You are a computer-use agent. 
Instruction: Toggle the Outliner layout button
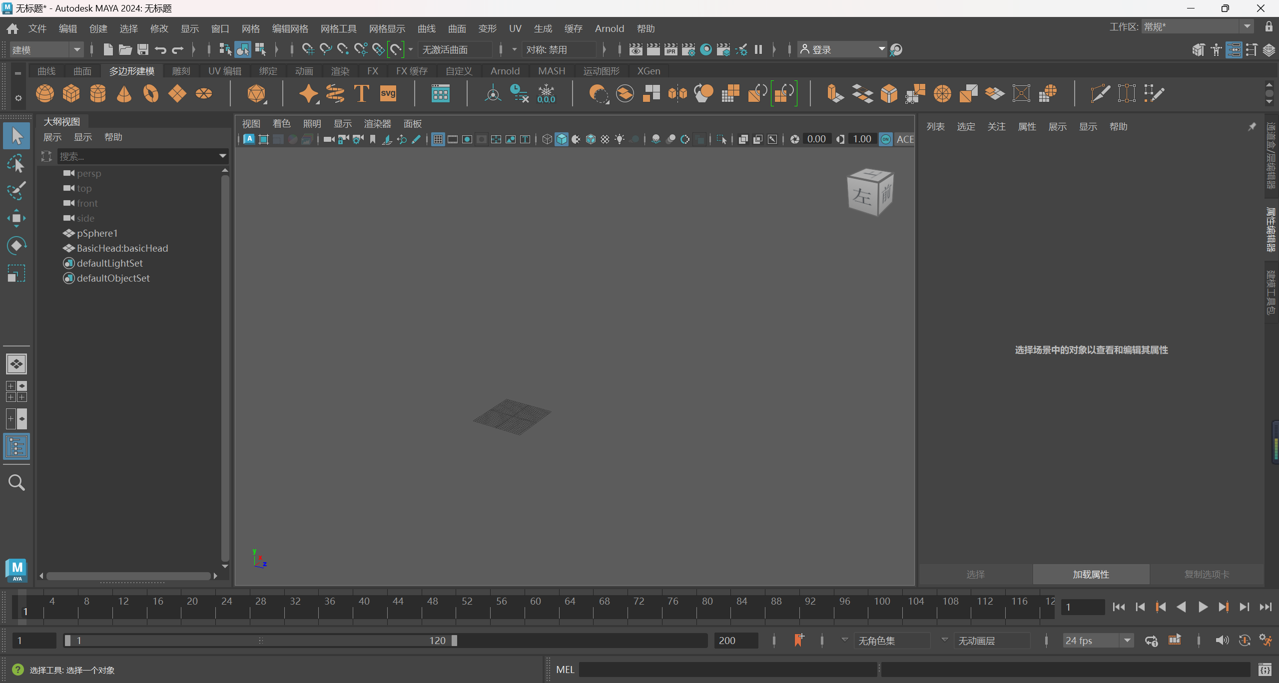point(16,446)
